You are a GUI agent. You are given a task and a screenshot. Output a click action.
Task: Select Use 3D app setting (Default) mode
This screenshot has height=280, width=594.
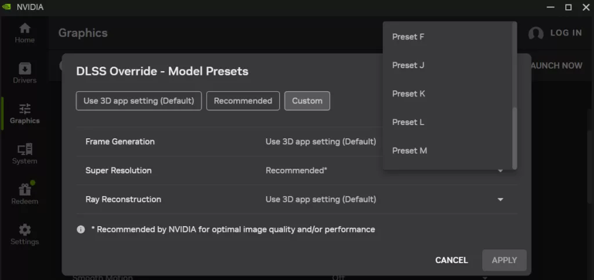(139, 101)
